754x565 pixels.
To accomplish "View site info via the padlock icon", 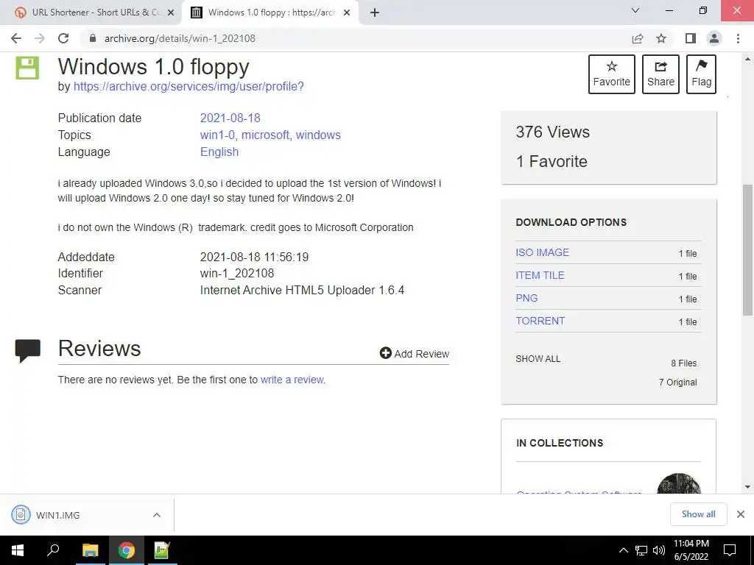I will [93, 38].
